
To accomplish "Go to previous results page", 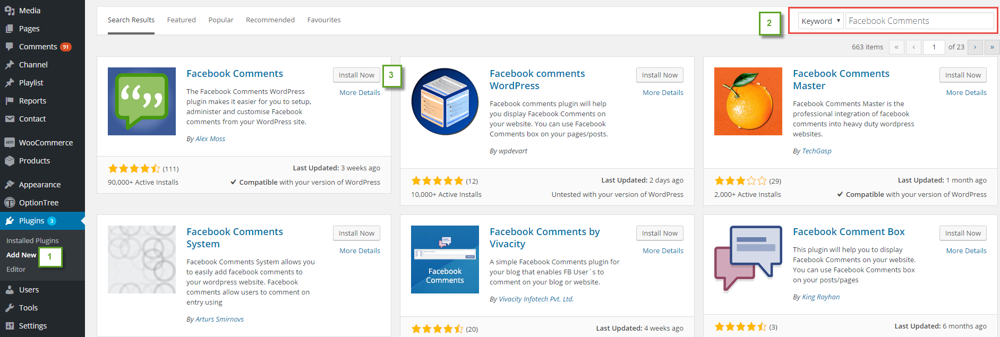I will (x=913, y=47).
